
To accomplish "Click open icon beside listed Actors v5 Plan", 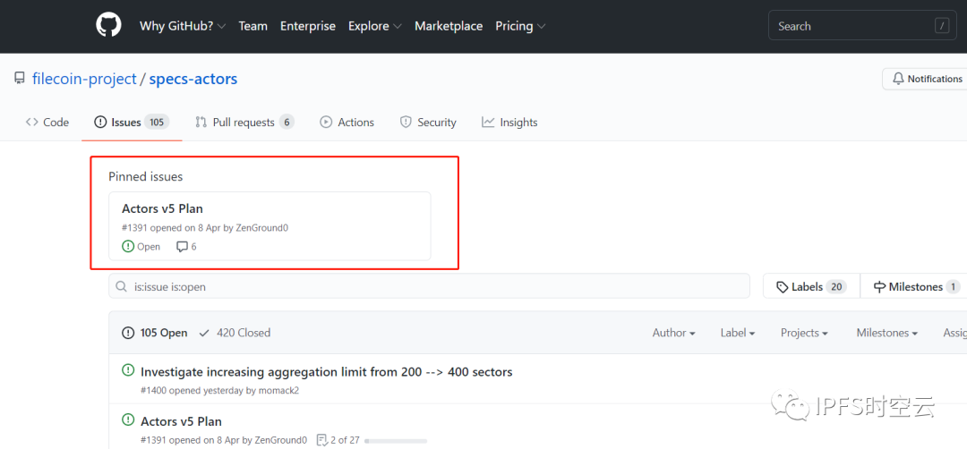I will point(128,420).
